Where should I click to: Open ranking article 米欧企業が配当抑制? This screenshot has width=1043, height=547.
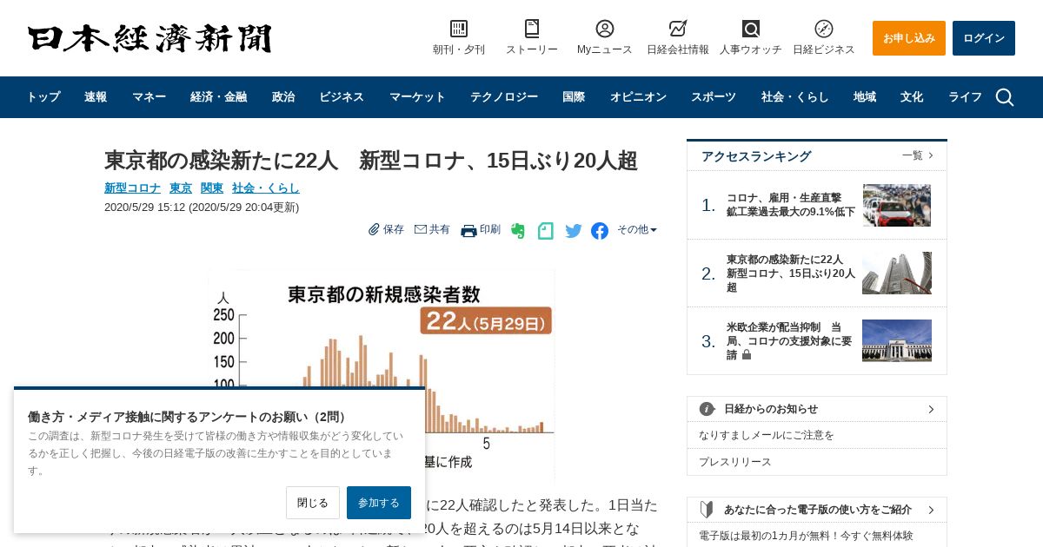click(789, 341)
